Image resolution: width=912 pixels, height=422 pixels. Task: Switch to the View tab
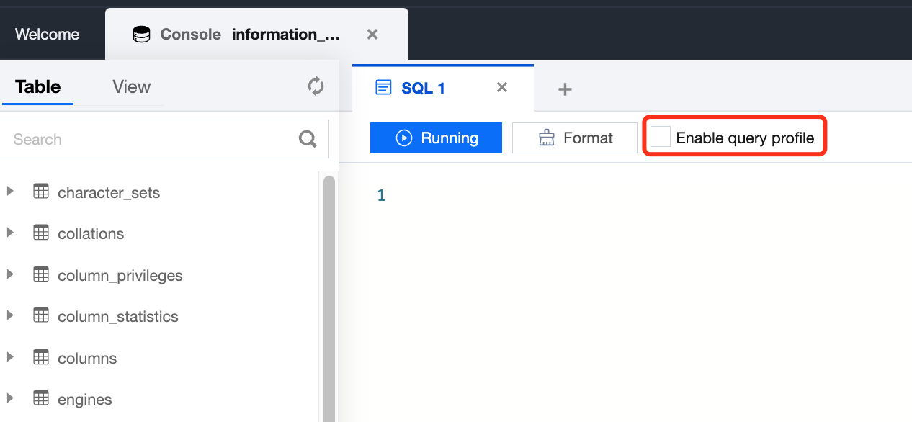[x=131, y=87]
